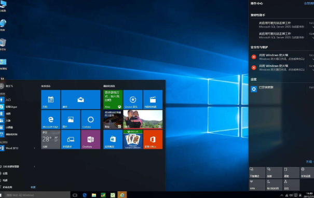Open the Calendar tile in Start menu
The height and width of the screenshot is (198, 314).
point(51,100)
